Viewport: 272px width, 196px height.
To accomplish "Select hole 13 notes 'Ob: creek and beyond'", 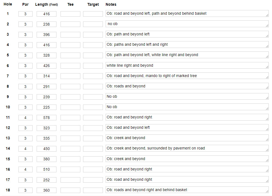I will [187, 138].
